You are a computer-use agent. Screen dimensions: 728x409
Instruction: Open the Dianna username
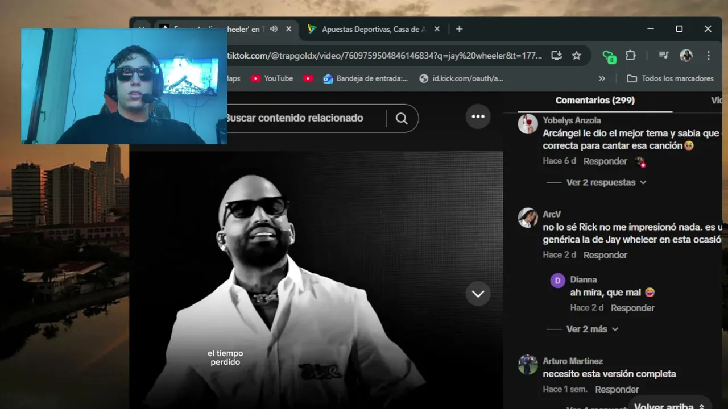click(584, 279)
